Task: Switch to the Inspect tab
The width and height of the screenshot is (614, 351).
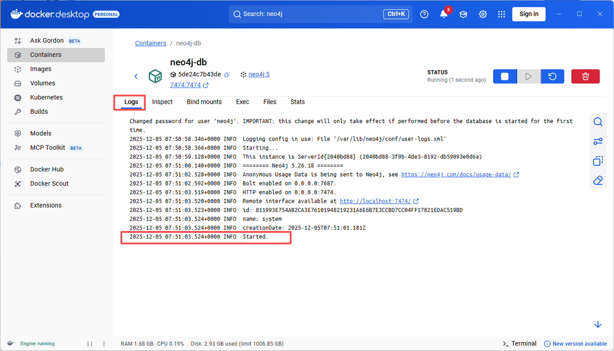Action: tap(162, 102)
